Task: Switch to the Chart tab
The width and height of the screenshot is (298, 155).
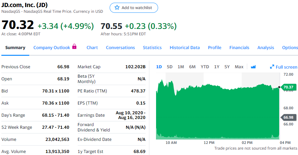Action: (92, 48)
